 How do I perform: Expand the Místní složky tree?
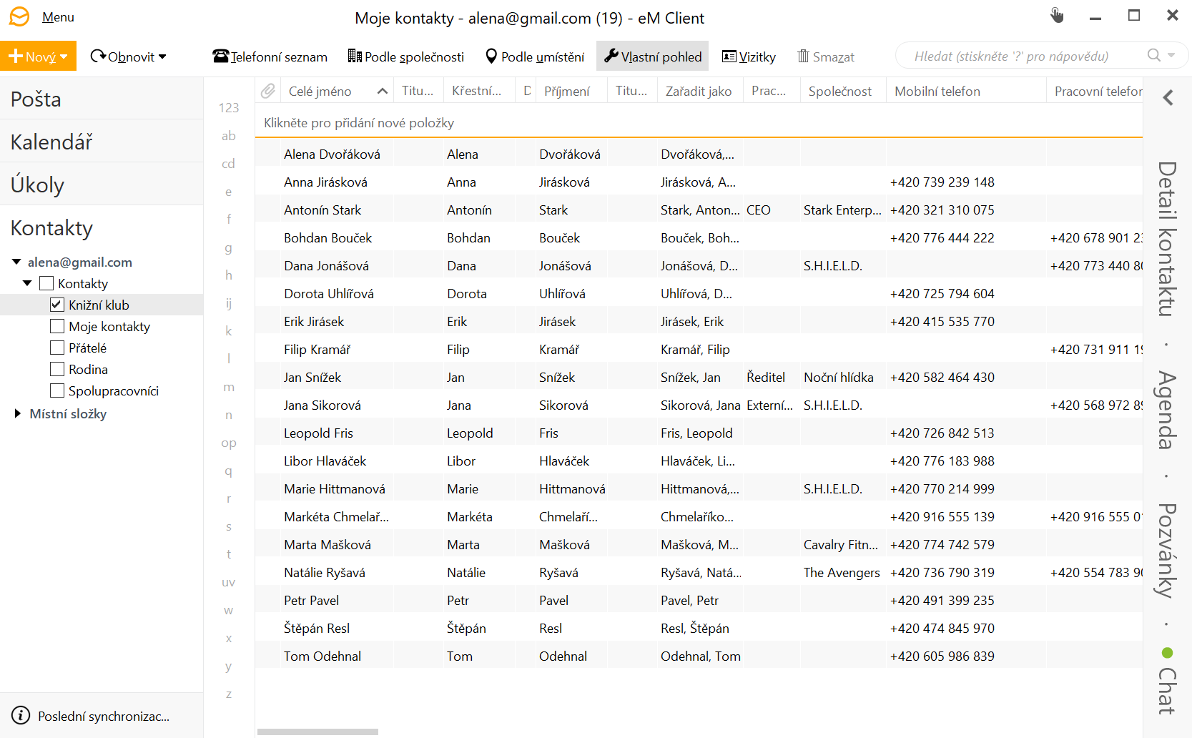17,413
